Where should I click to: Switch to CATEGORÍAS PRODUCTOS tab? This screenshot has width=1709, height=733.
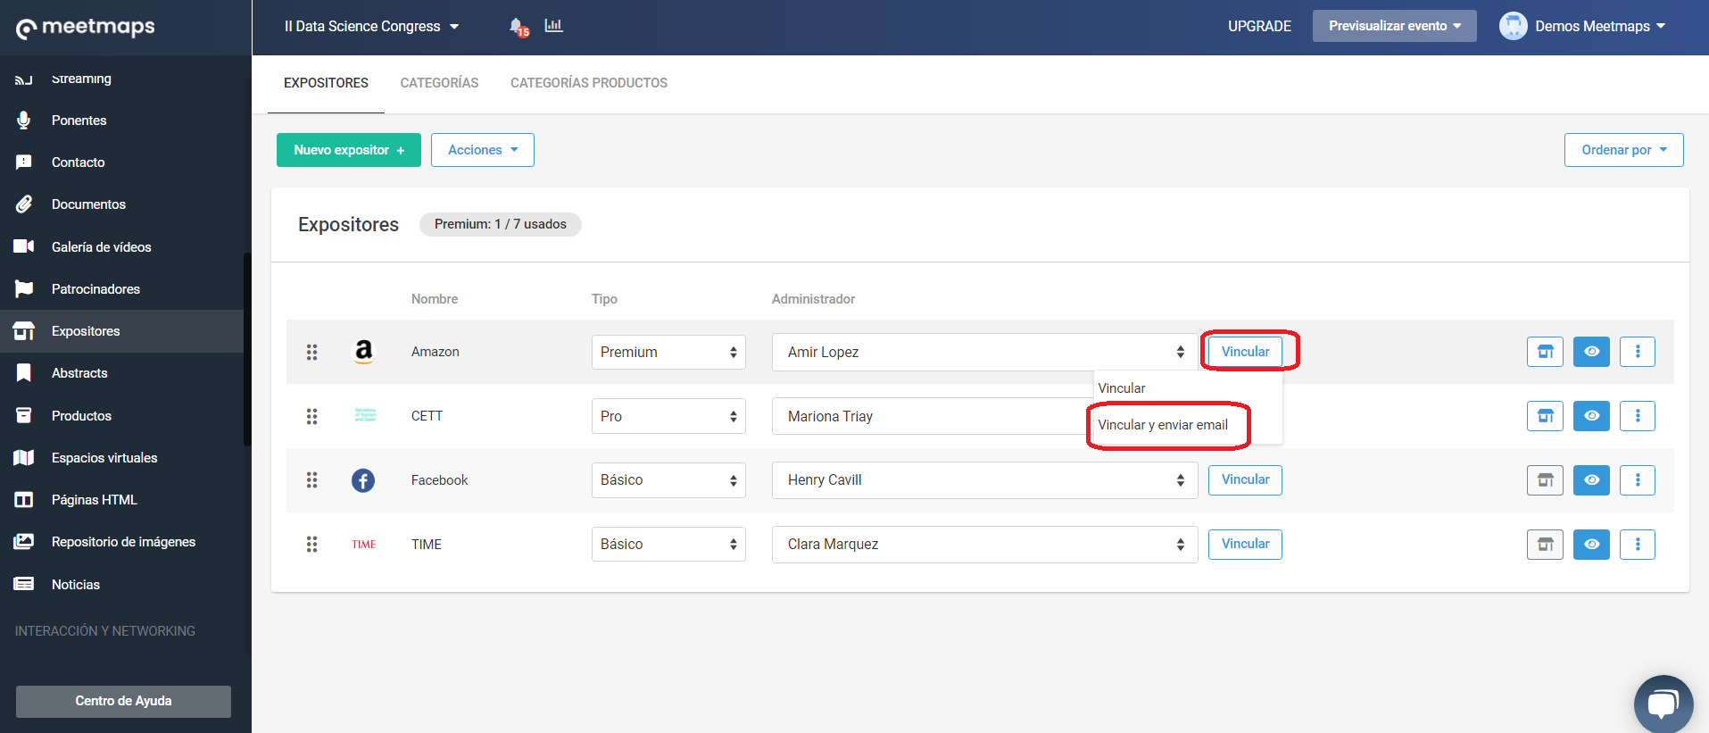[589, 83]
